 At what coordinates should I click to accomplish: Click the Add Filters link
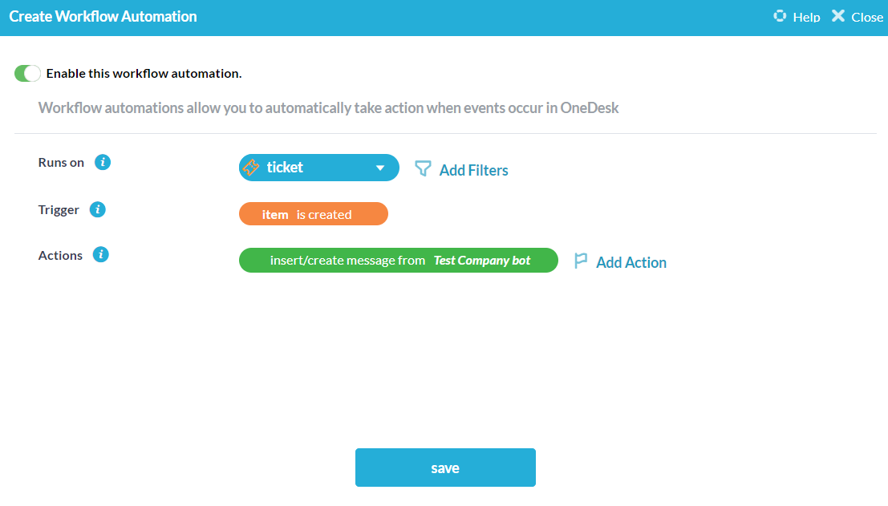coord(473,170)
